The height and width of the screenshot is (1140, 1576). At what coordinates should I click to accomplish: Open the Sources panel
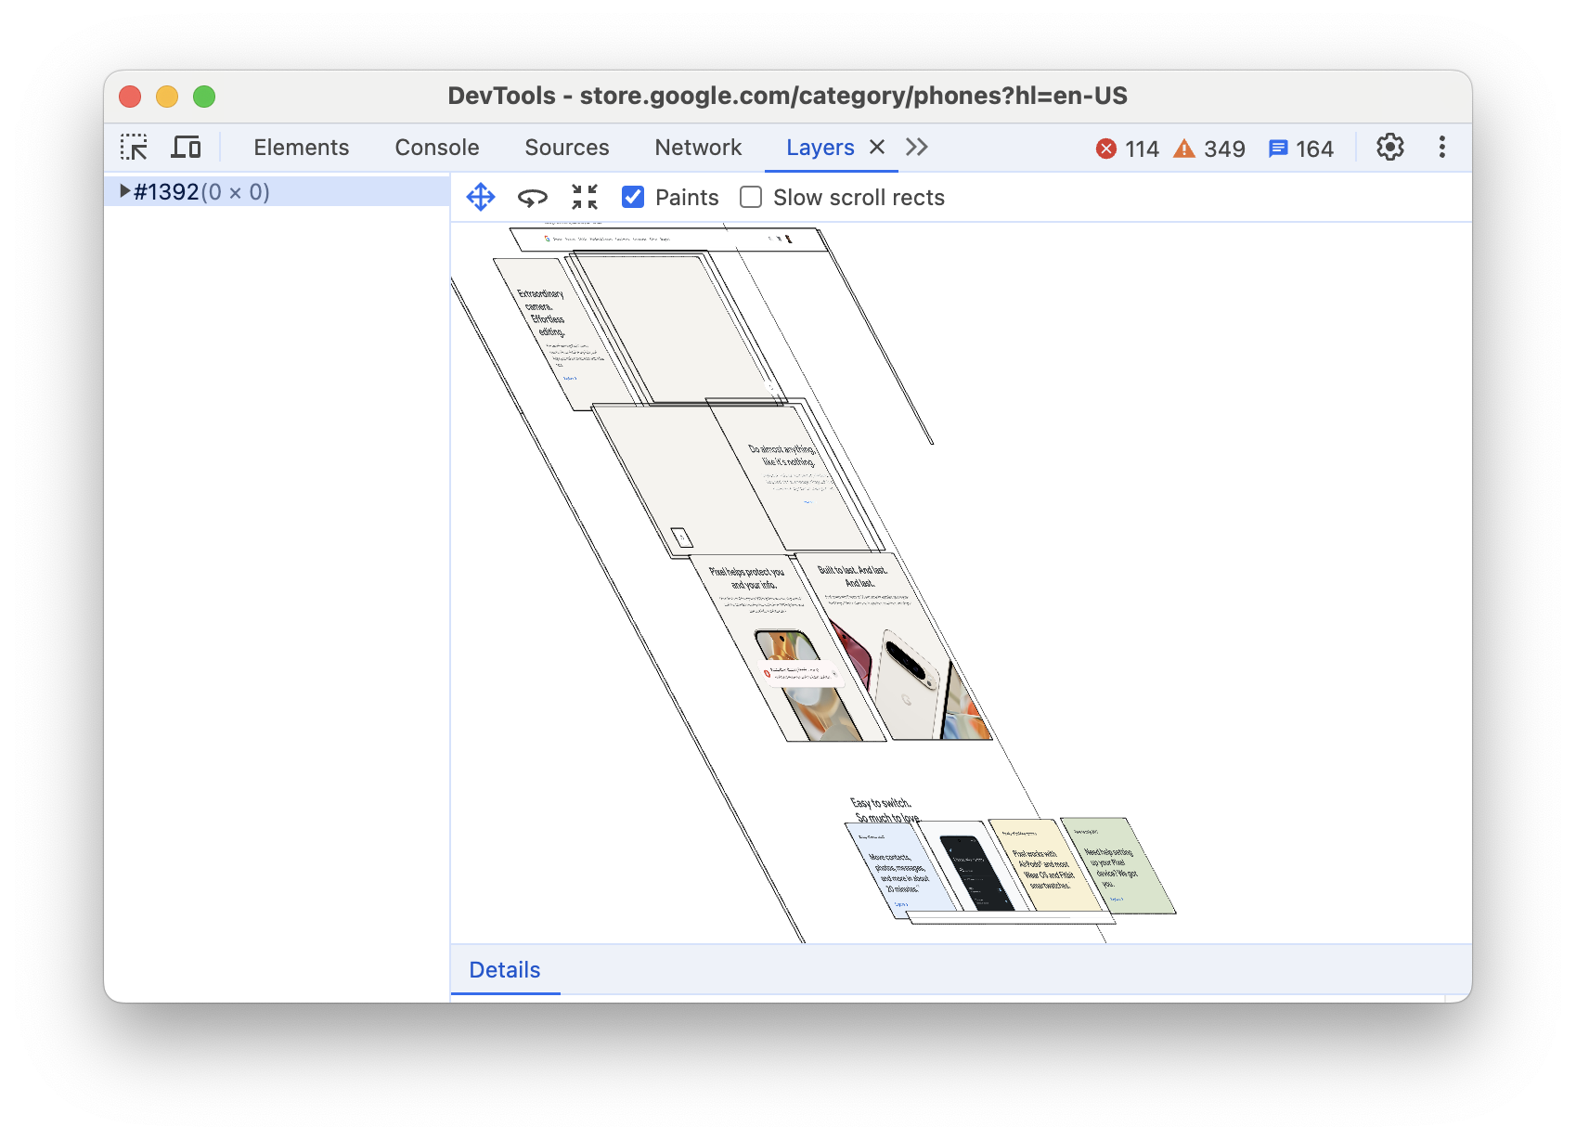click(567, 147)
